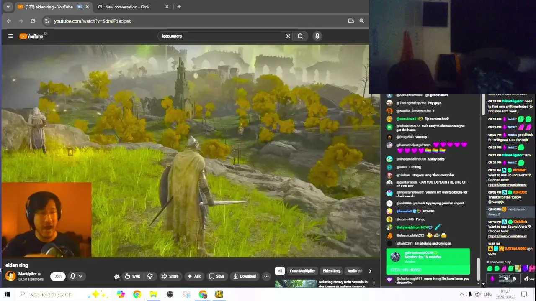The width and height of the screenshot is (536, 301).
Task: Clear the search box with the X
Action: click(288, 36)
